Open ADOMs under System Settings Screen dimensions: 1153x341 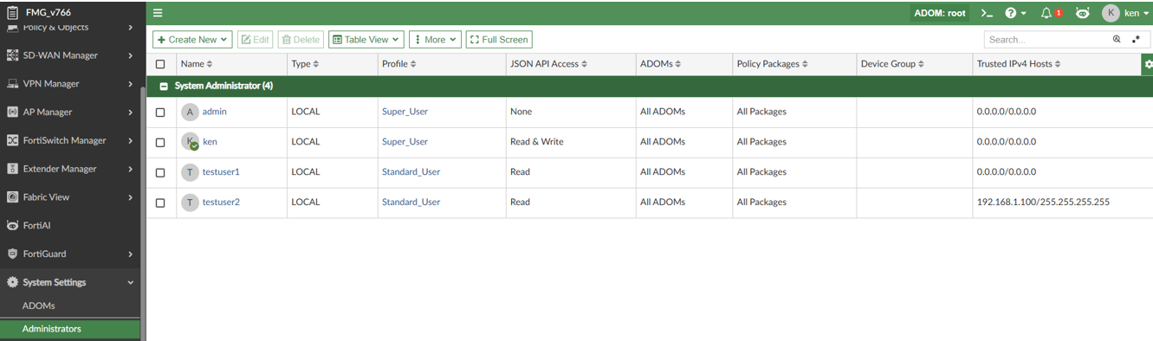(38, 306)
